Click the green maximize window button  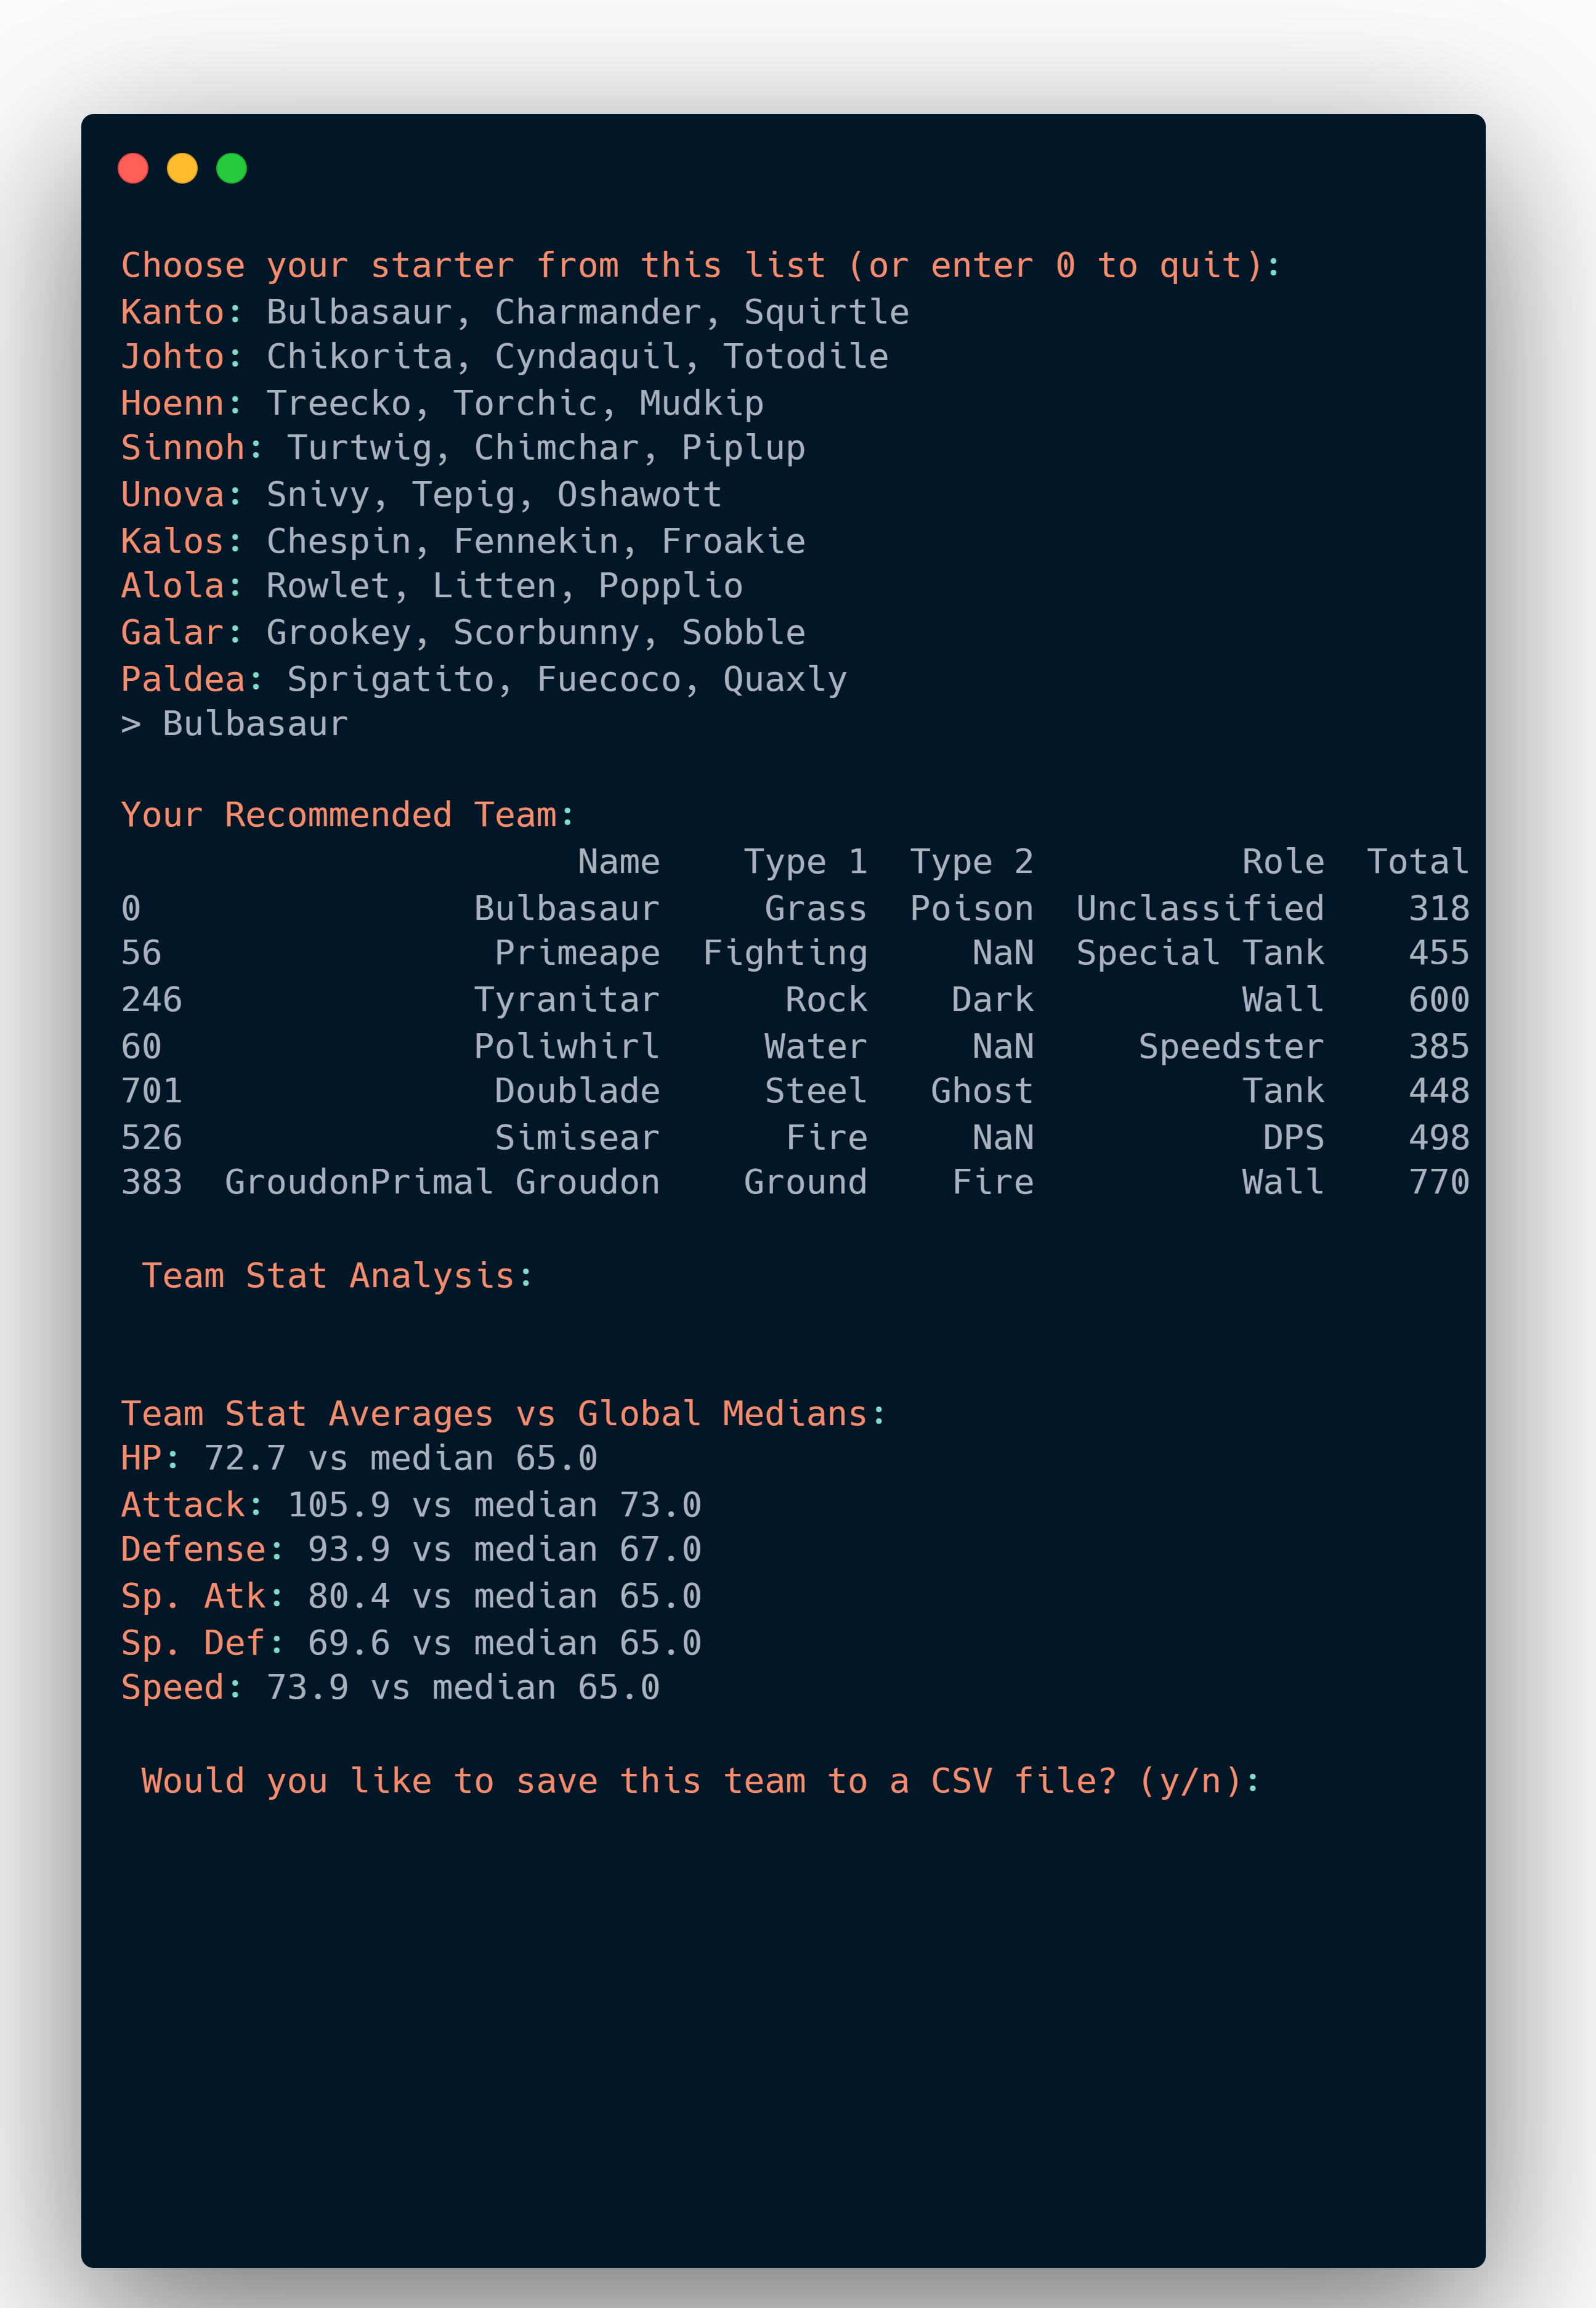click(x=232, y=168)
